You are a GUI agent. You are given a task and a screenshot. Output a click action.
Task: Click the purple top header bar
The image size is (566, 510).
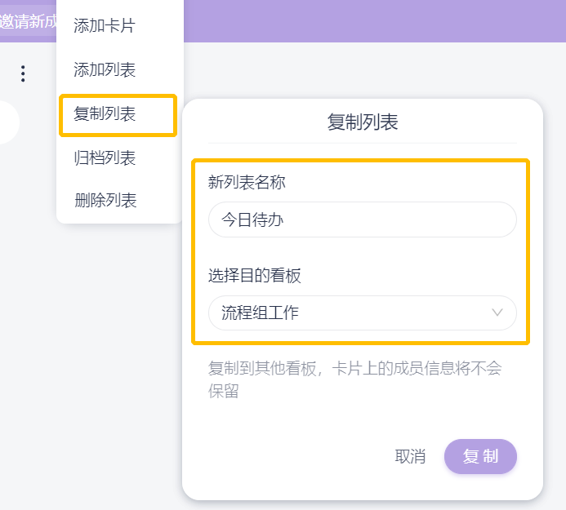368,20
